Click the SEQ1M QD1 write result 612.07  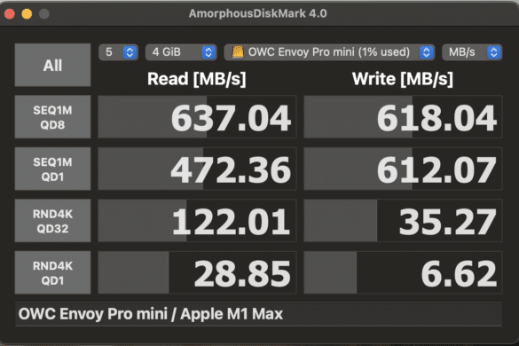pyautogui.click(x=436, y=170)
